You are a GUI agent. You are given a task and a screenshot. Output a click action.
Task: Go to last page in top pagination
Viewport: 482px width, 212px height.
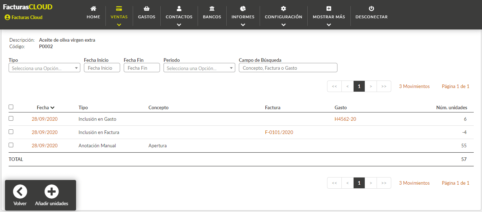384,86
